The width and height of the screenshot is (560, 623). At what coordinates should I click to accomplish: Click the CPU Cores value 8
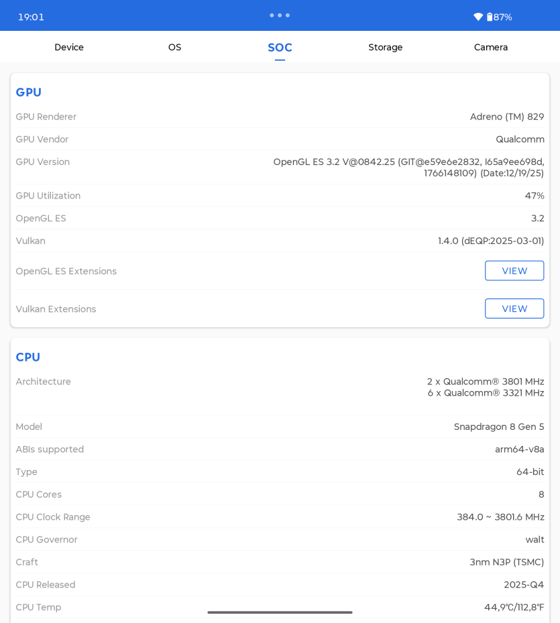541,495
